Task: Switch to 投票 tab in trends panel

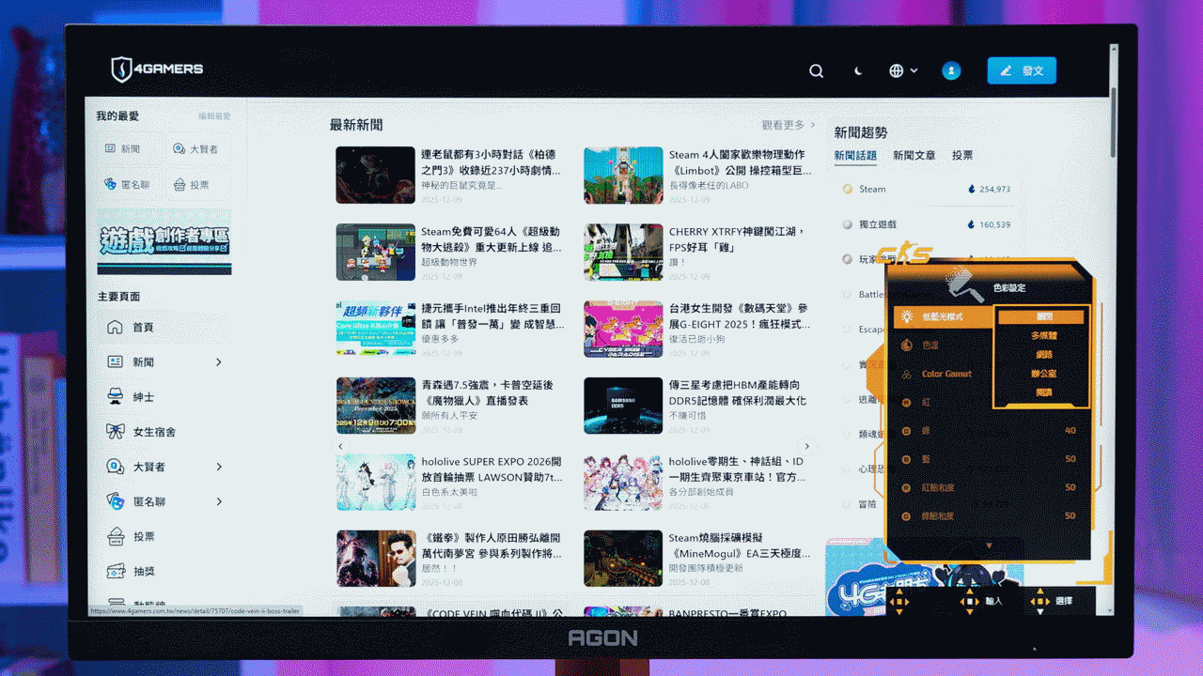Action: click(962, 156)
